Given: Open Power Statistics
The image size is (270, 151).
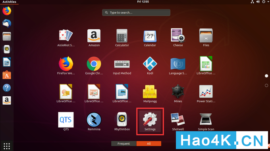Looking at the screenshot, I should click(x=206, y=94).
